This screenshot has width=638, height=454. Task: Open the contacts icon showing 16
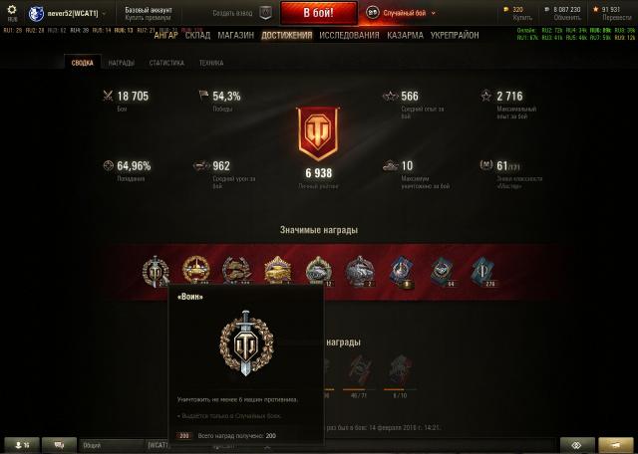22,445
